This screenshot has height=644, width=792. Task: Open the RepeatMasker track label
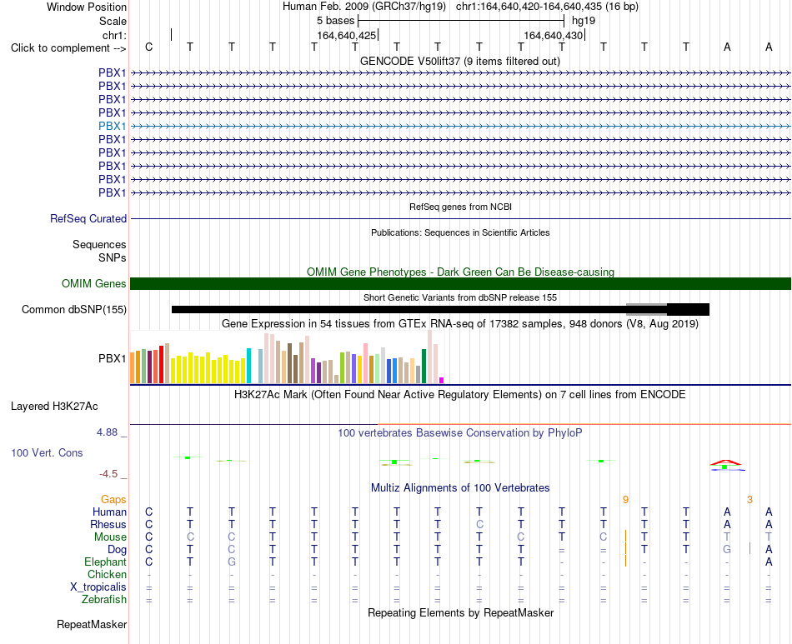(x=92, y=624)
